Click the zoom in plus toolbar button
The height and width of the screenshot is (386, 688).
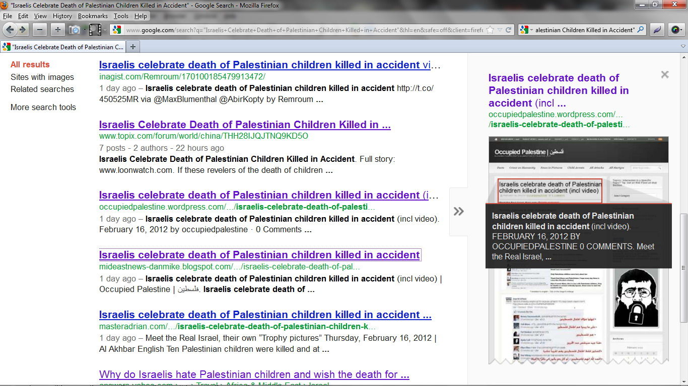tap(57, 30)
